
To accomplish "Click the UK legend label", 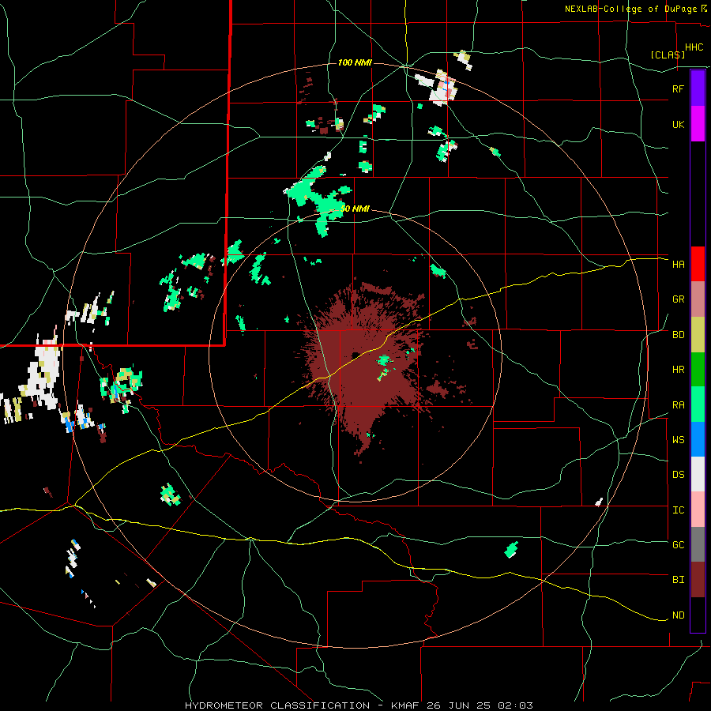I will (x=678, y=124).
